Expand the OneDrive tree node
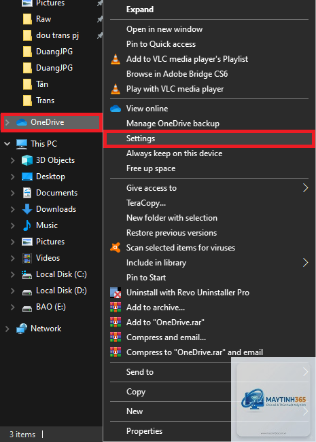The width and height of the screenshot is (316, 442). (7, 122)
